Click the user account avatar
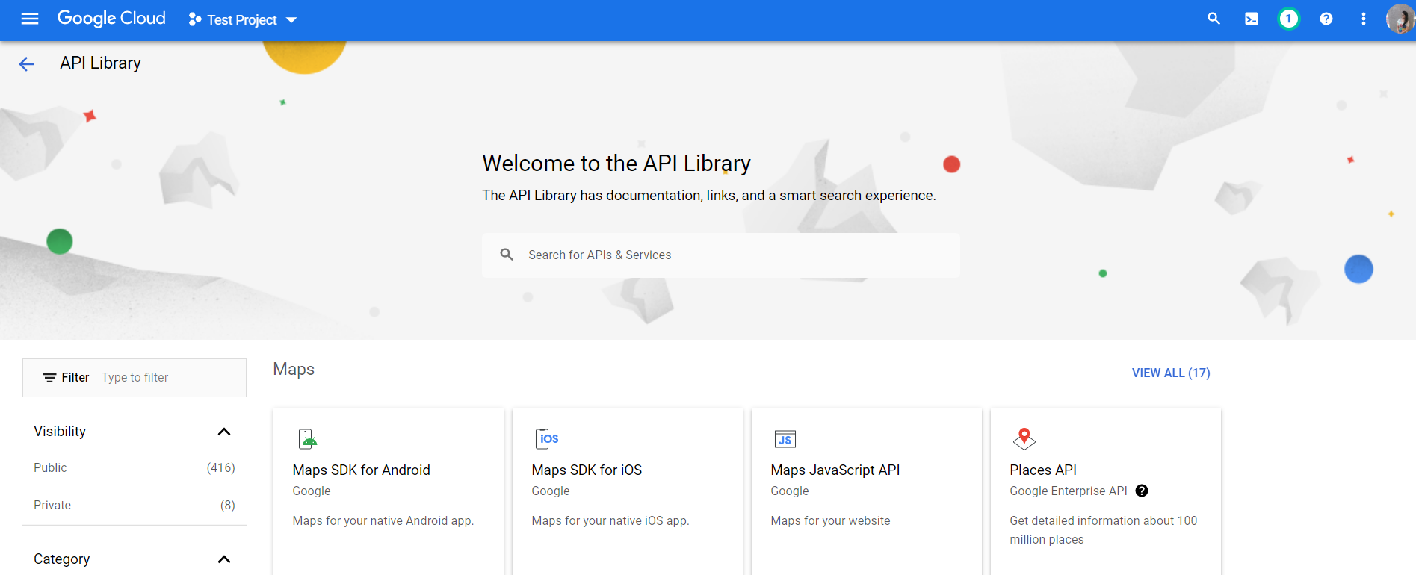This screenshot has height=575, width=1416. [x=1399, y=19]
